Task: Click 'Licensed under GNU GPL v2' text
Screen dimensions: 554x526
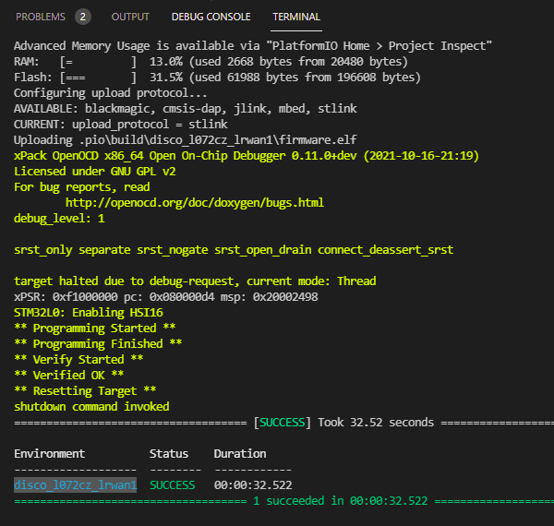Action: tap(95, 172)
